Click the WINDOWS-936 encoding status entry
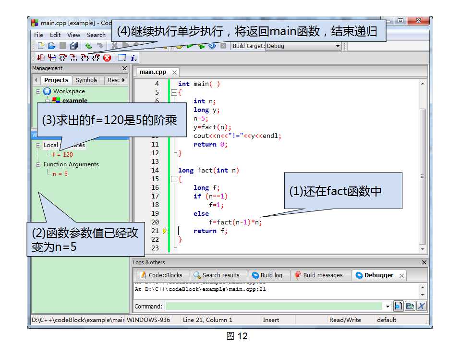Image resolution: width=461 pixels, height=346 pixels. 148,320
